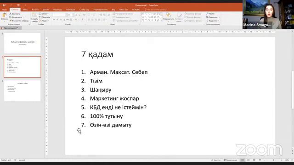
Task: Click the fit slide to window icon
Action: pyautogui.click(x=292, y=160)
